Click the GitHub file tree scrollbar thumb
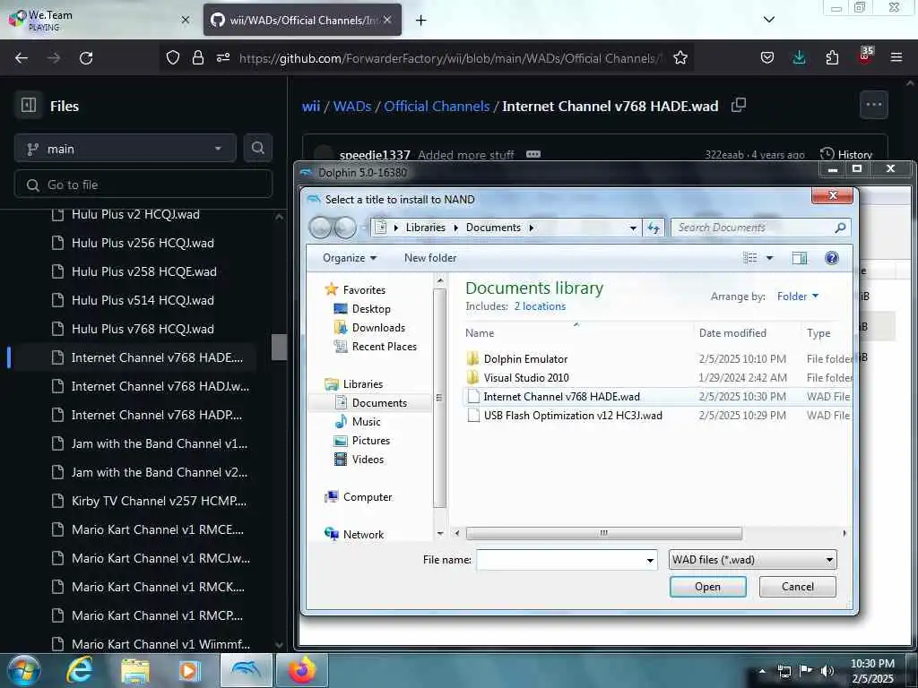Screen dimensions: 918x688 pos(279,347)
